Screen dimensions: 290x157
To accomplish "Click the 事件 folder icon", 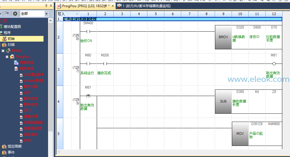I will click(4, 152).
